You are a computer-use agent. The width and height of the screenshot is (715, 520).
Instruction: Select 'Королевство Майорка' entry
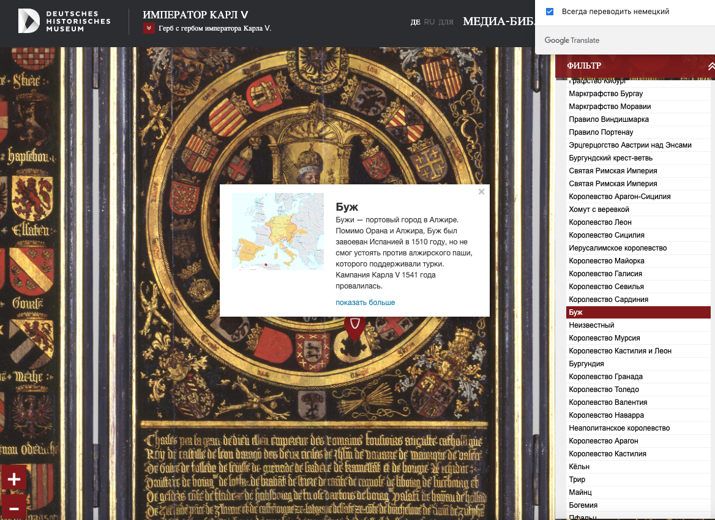[638, 260]
